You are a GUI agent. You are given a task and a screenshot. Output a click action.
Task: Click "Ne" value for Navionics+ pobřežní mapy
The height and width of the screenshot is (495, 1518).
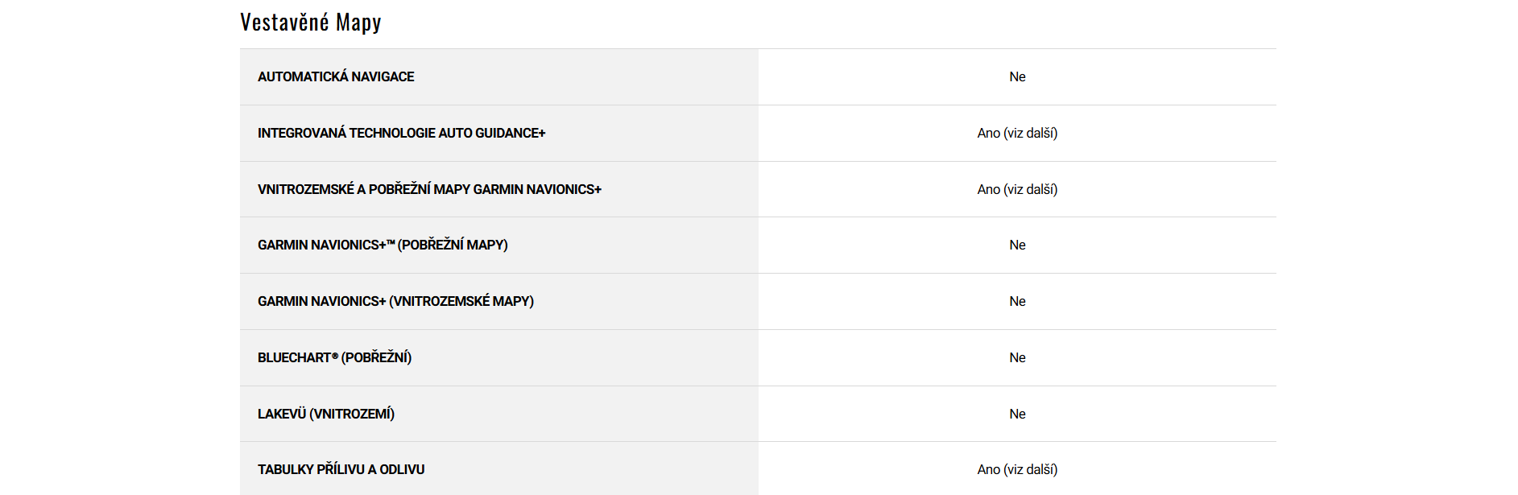[x=1017, y=245]
